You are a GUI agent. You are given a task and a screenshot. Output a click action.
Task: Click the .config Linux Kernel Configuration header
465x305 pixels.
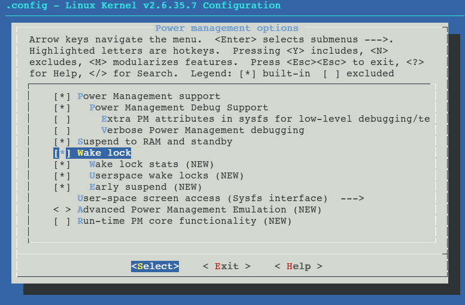click(143, 5)
